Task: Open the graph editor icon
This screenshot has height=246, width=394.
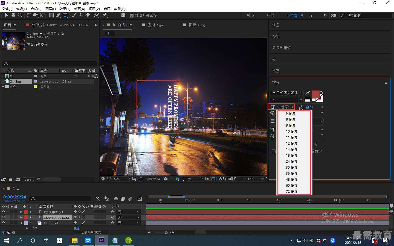Action: click(x=140, y=199)
